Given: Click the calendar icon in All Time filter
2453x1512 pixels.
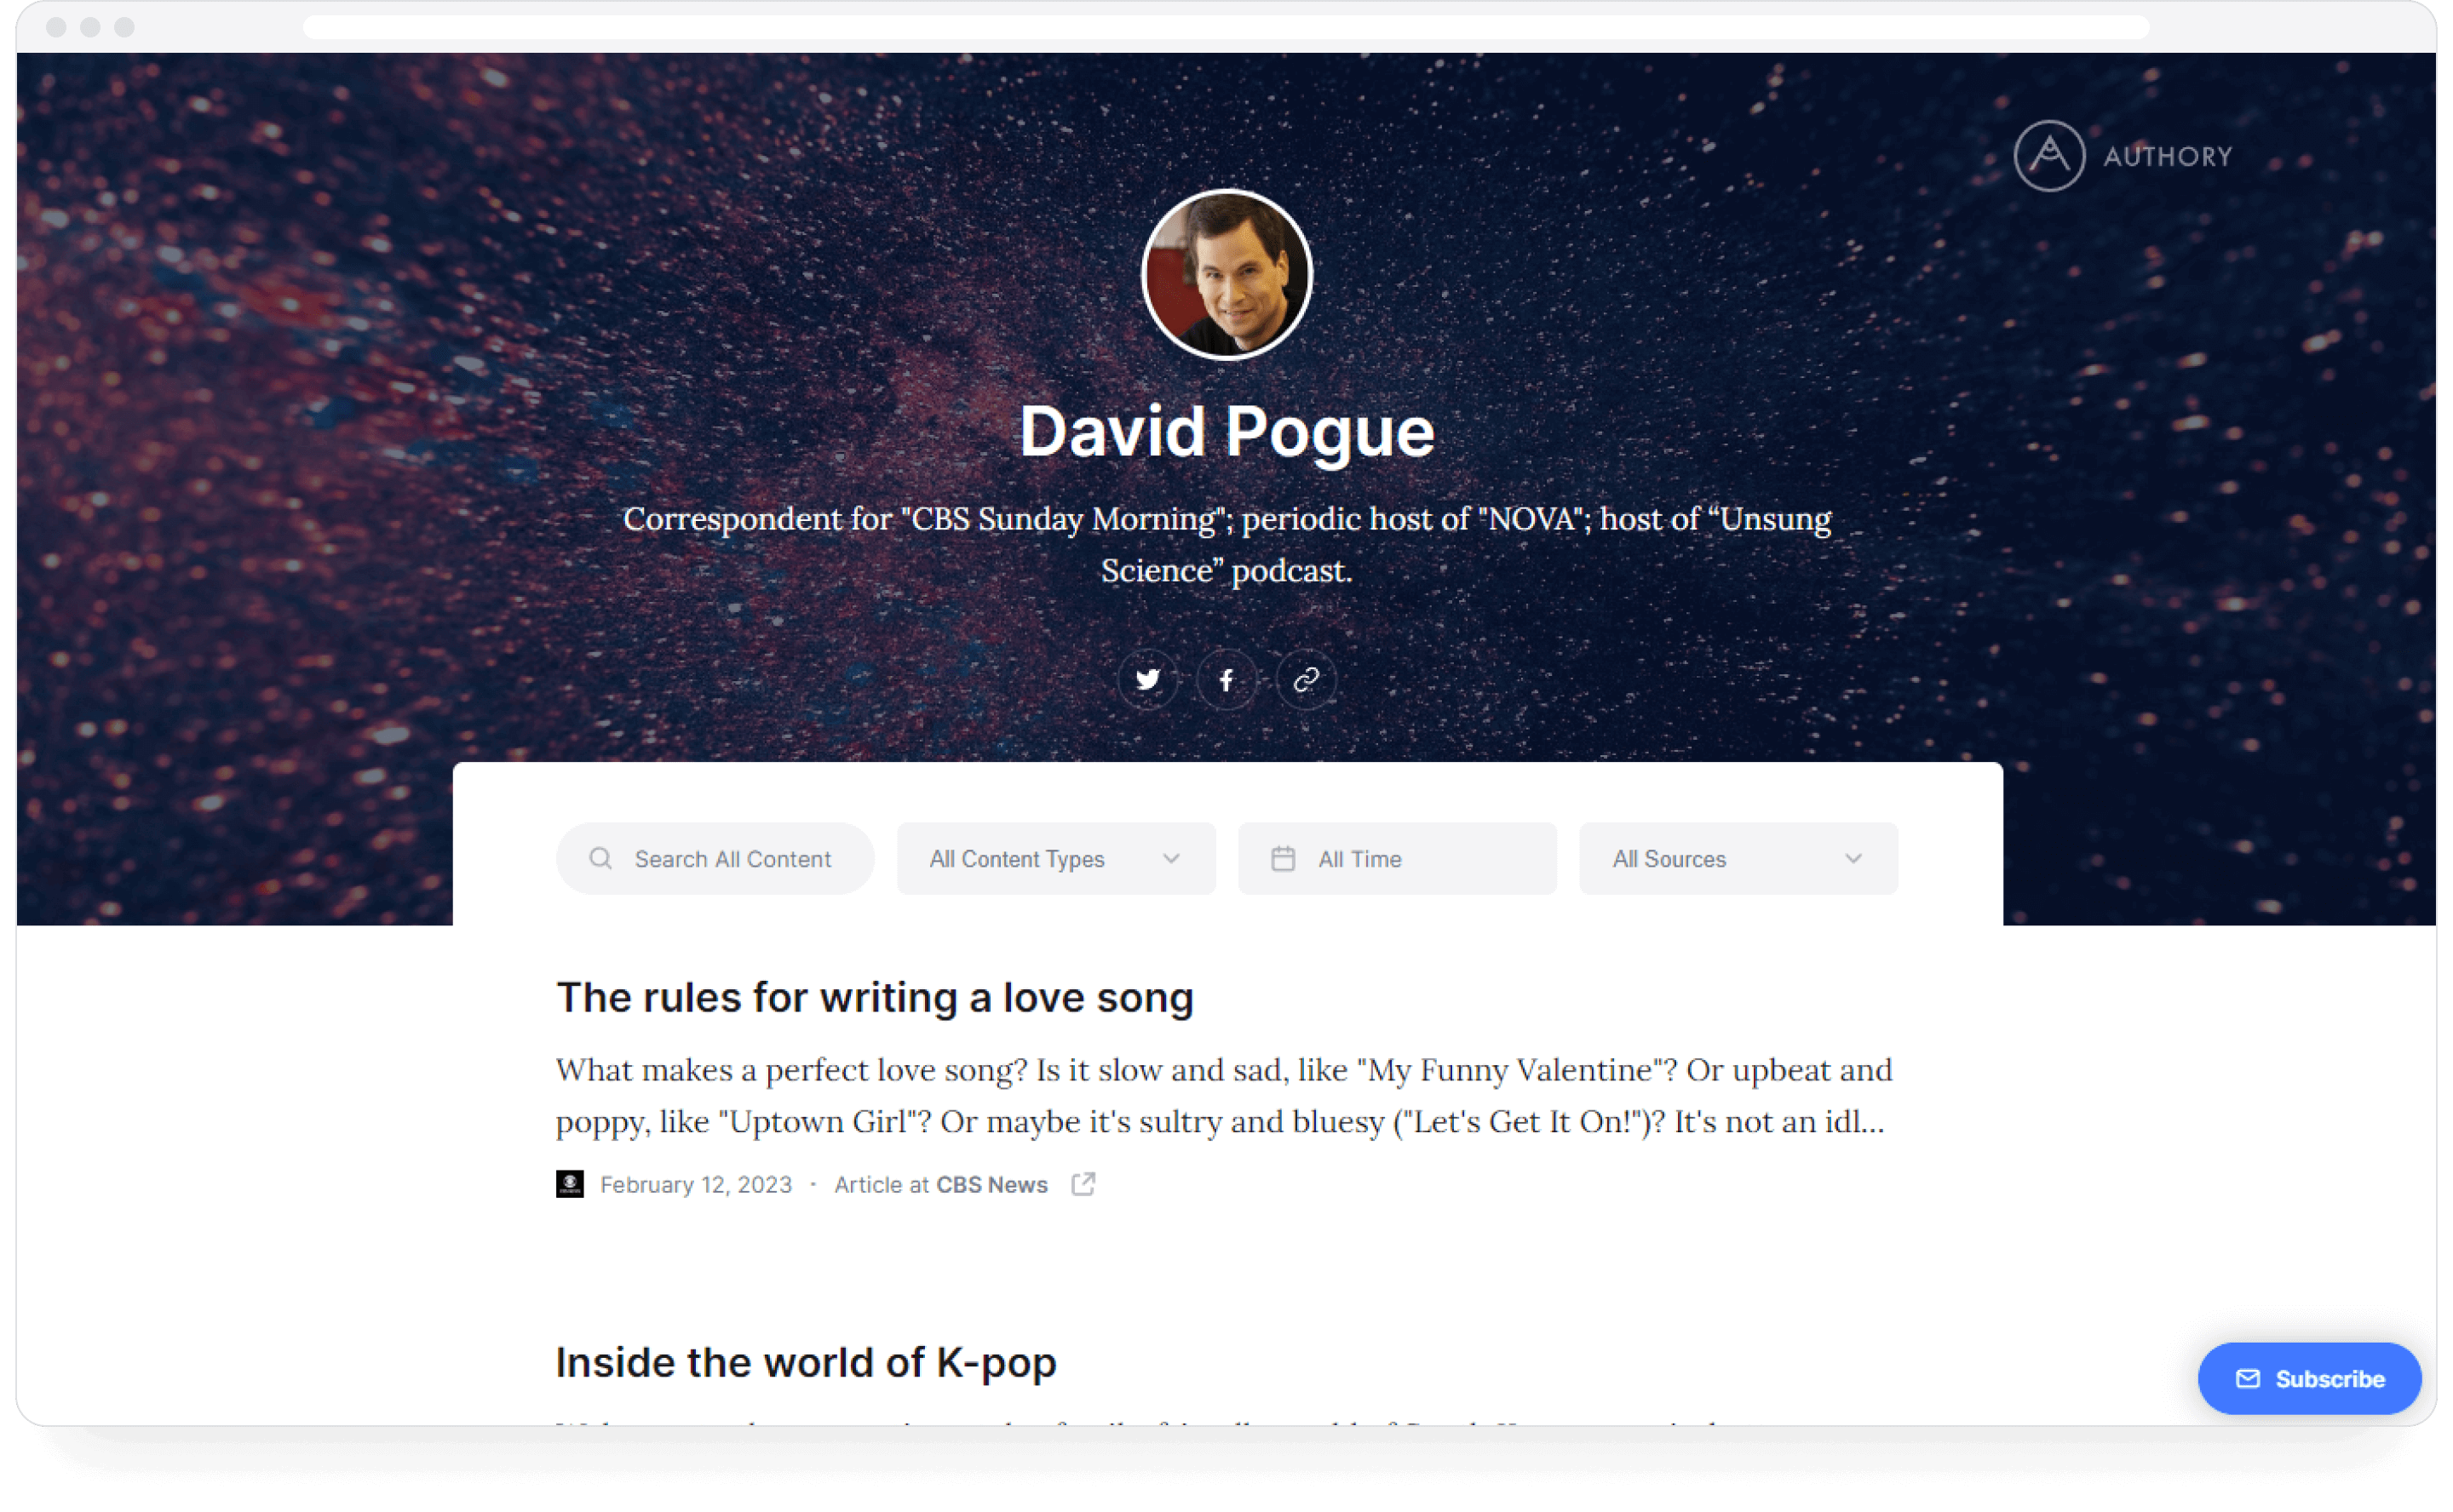Looking at the screenshot, I should 1283,859.
